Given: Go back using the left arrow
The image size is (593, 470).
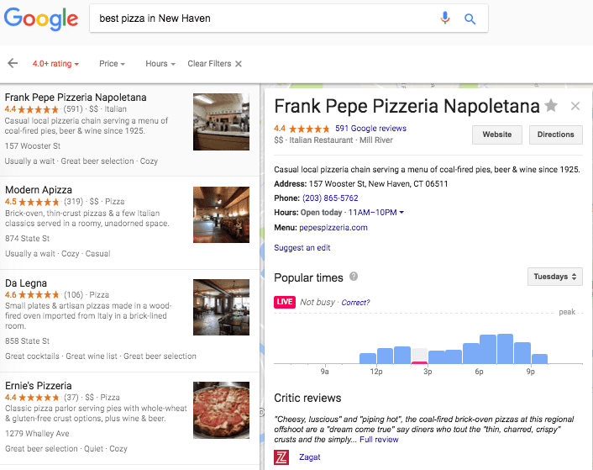Looking at the screenshot, I should (13, 63).
